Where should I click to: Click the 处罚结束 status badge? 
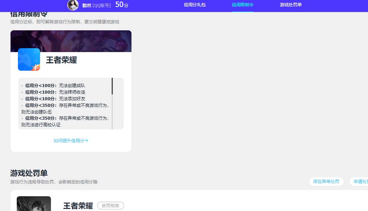click(x=110, y=206)
